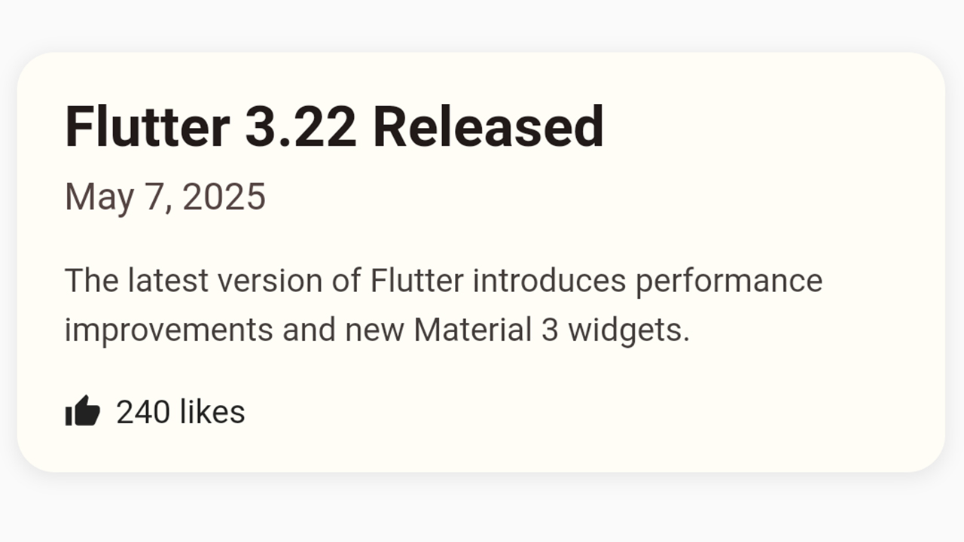Click the year "2025" in the date
The height and width of the screenshot is (542, 964).
pos(224,197)
